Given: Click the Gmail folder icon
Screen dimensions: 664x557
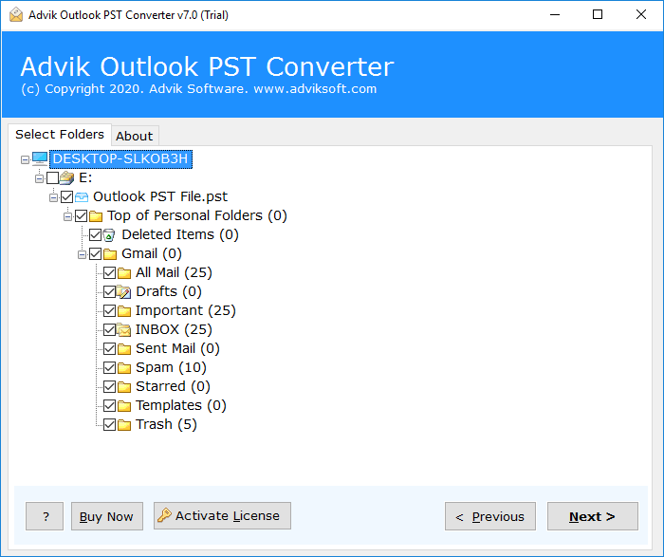Looking at the screenshot, I should (x=110, y=254).
